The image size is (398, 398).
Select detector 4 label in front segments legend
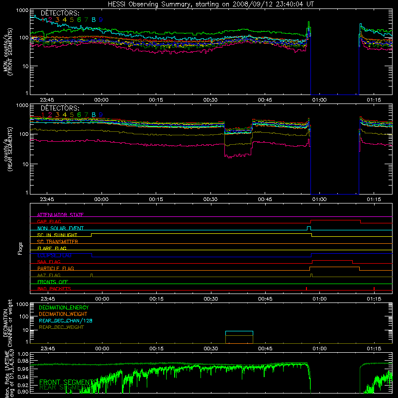pyautogui.click(x=65, y=20)
